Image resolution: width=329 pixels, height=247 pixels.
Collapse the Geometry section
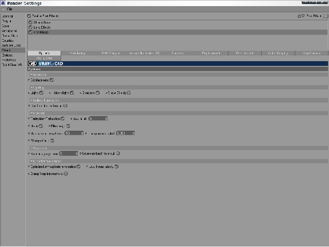pyautogui.click(x=31, y=74)
